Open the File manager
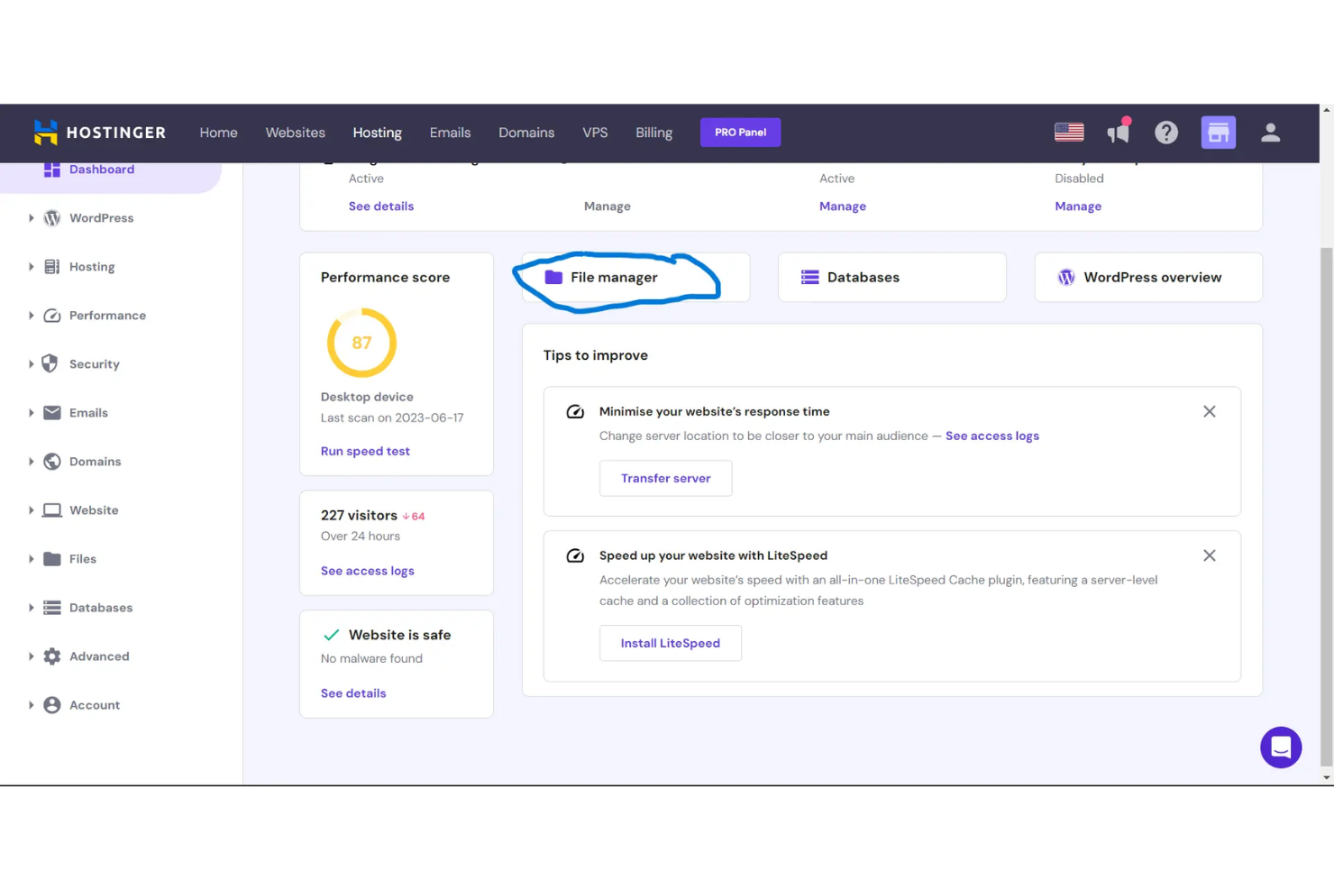 coord(614,277)
